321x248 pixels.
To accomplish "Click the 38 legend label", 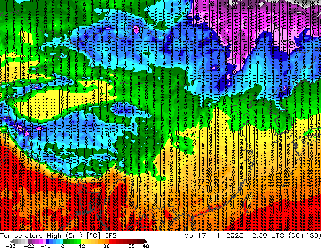I will coord(132,246).
